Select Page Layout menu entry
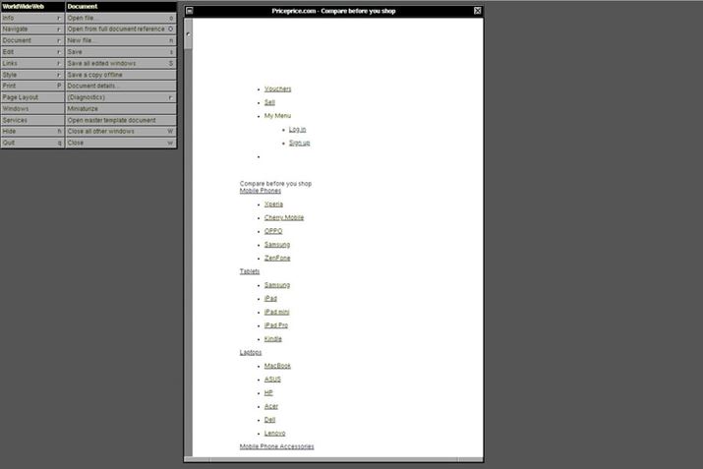The width and height of the screenshot is (703, 469). point(32,97)
